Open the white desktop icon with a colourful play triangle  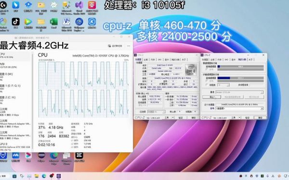point(28,156)
